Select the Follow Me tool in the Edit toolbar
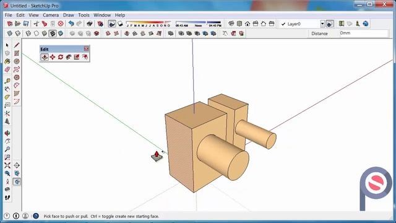Image resolution: width=396 pixels, height=223 pixels. [x=69, y=57]
